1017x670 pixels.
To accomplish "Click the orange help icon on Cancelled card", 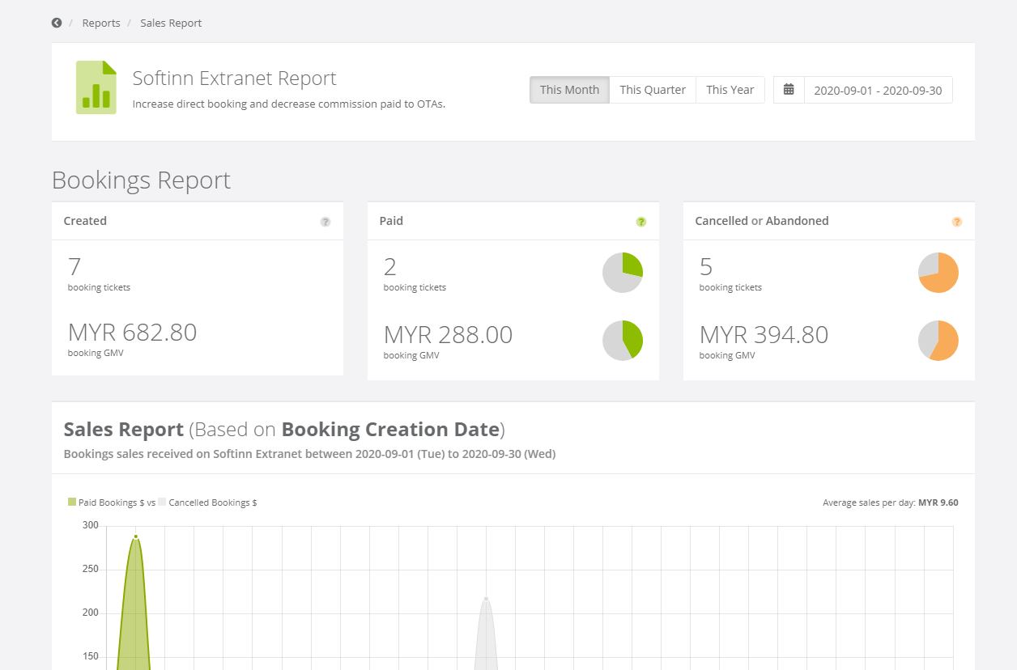I will (957, 222).
